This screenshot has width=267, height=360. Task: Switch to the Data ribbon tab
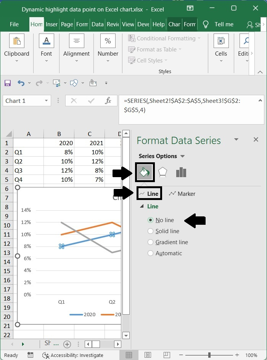98,24
